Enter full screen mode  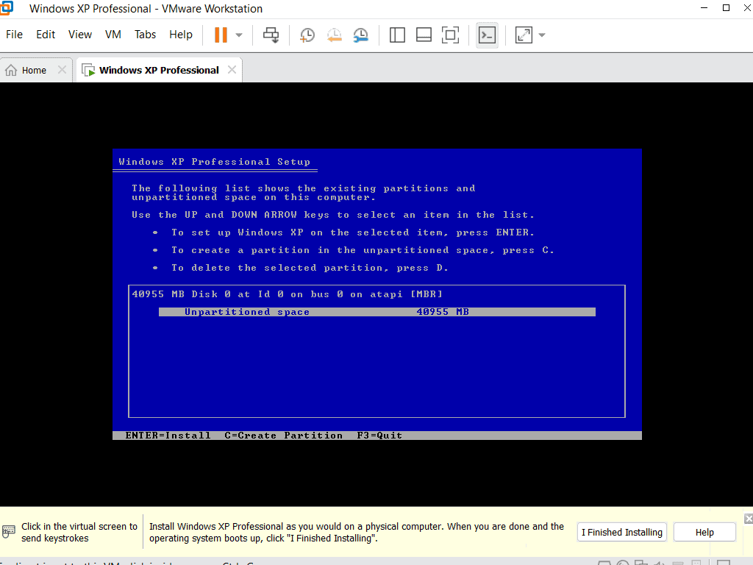[x=451, y=35]
